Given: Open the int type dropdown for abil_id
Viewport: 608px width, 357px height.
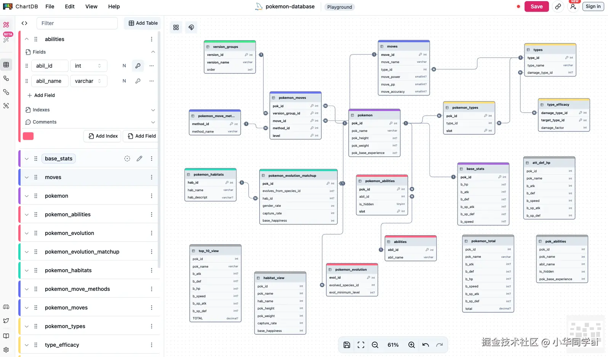Looking at the screenshot, I should (x=88, y=66).
